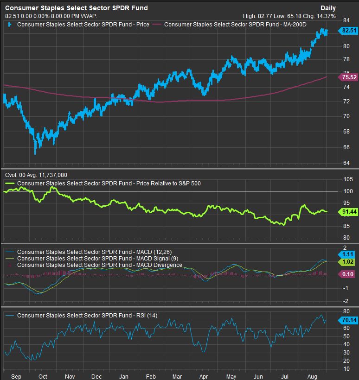Click the 100 label on the relative price axis
359x380 pixels.
point(348,191)
